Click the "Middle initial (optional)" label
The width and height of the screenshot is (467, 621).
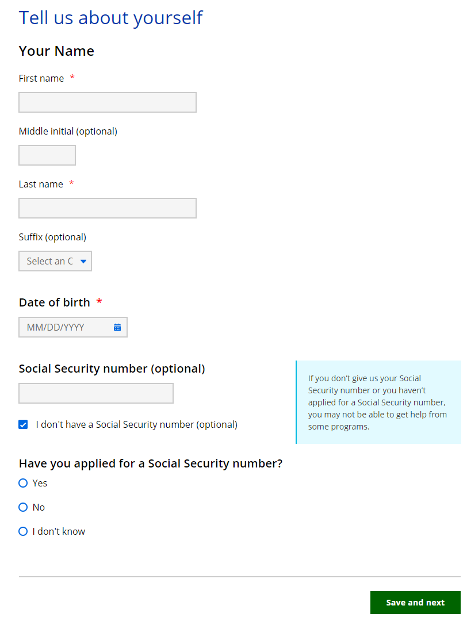(x=68, y=131)
